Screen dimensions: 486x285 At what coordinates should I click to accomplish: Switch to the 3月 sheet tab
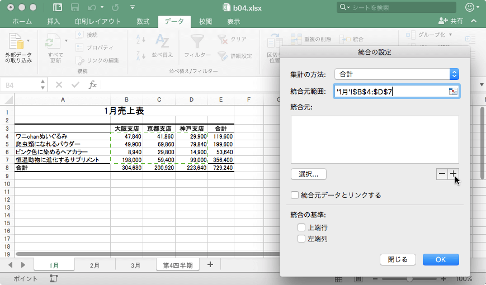point(135,265)
